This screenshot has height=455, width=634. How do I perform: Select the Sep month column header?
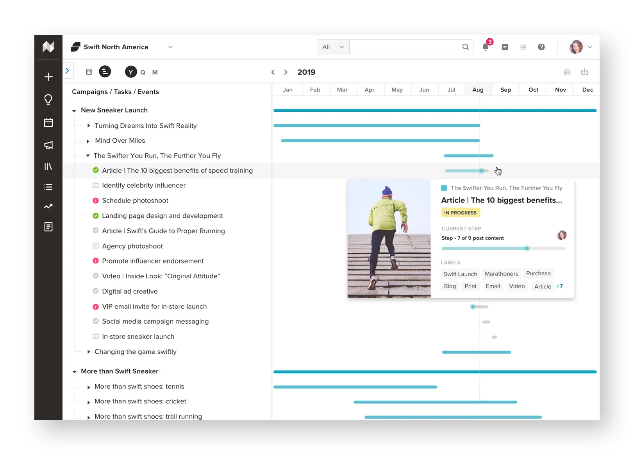pos(505,90)
